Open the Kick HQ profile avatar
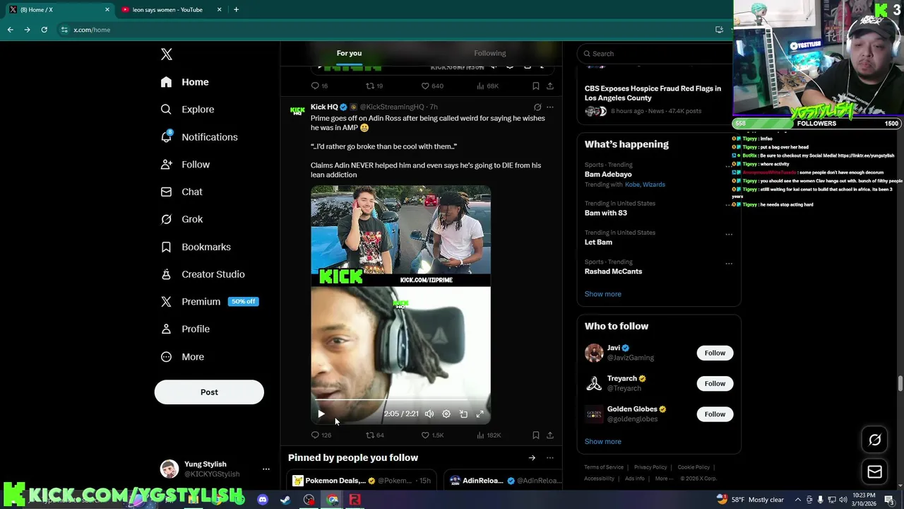The image size is (904, 509). (x=297, y=111)
